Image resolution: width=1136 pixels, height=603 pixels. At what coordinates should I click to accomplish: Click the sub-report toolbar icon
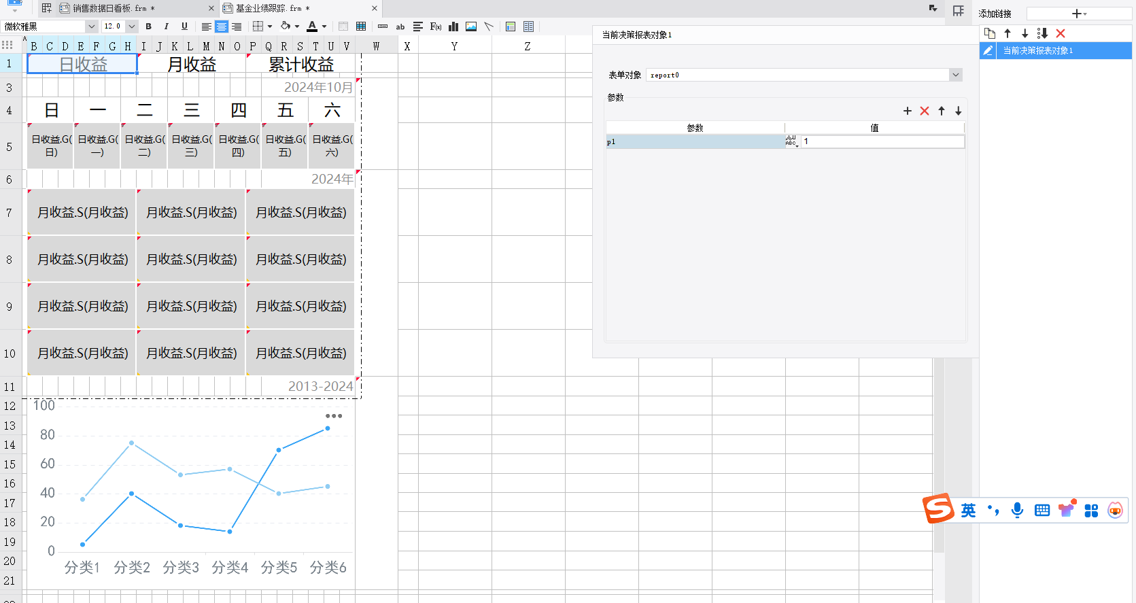(528, 27)
